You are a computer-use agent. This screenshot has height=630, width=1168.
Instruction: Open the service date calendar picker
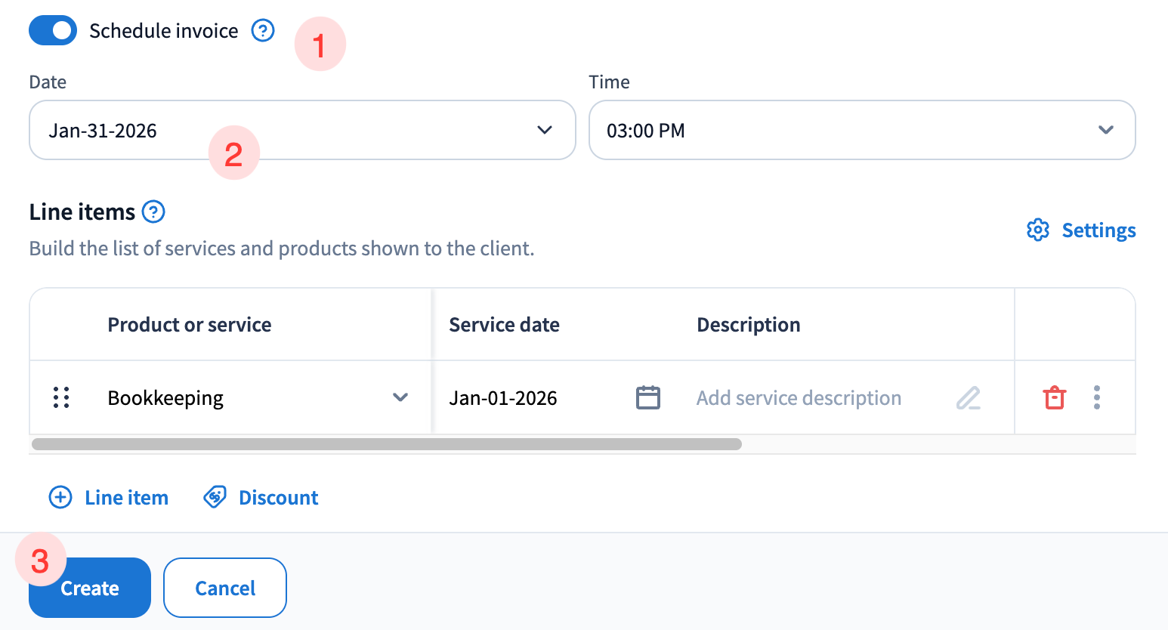pos(647,397)
